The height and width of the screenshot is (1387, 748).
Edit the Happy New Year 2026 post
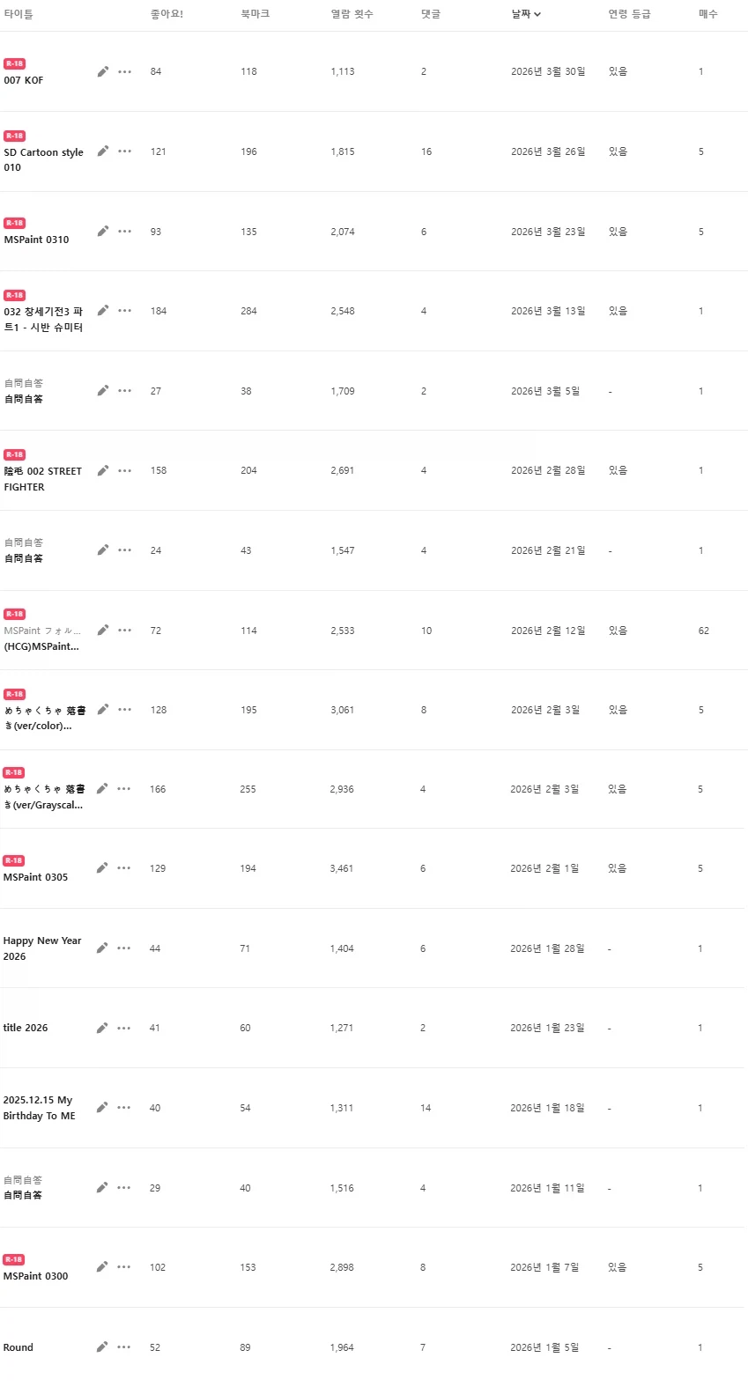(x=102, y=948)
